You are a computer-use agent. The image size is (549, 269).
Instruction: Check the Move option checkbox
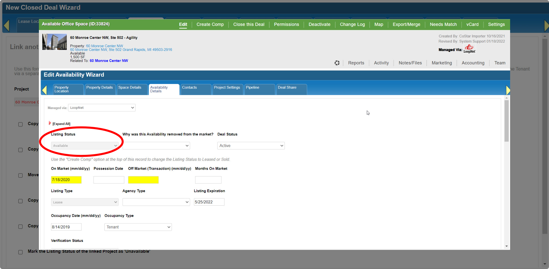click(x=21, y=175)
